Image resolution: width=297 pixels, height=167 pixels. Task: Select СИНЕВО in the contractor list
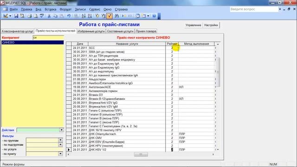32,42
